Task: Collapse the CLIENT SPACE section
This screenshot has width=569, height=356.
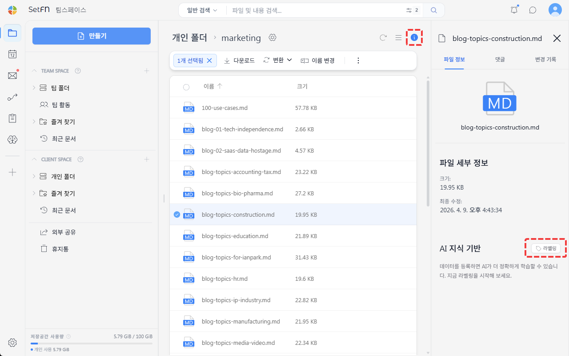Action: (x=35, y=159)
